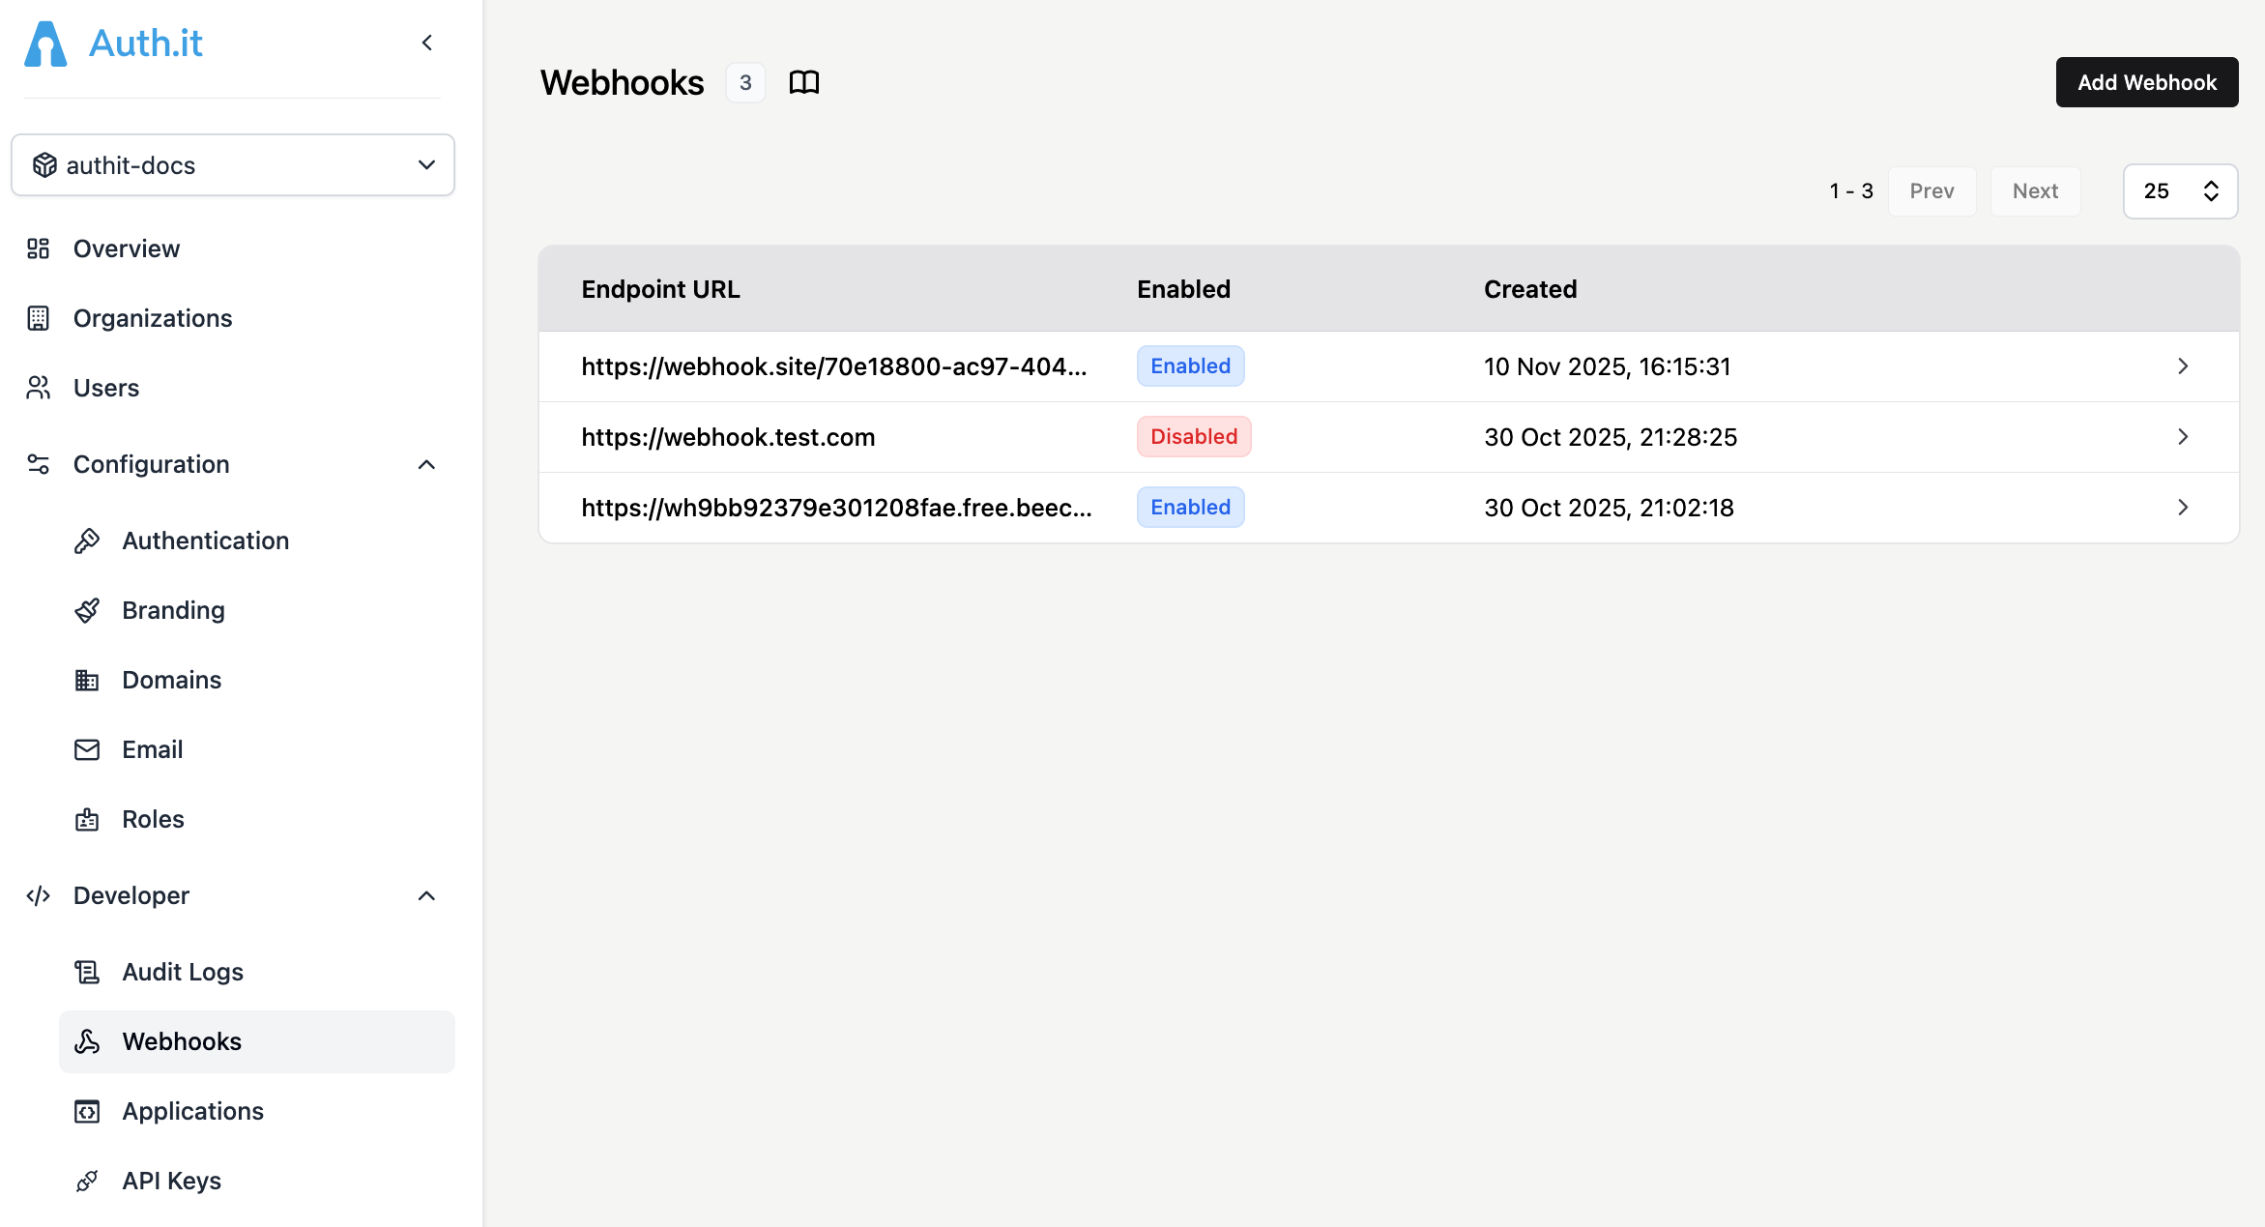Go to the Users section

tap(105, 387)
